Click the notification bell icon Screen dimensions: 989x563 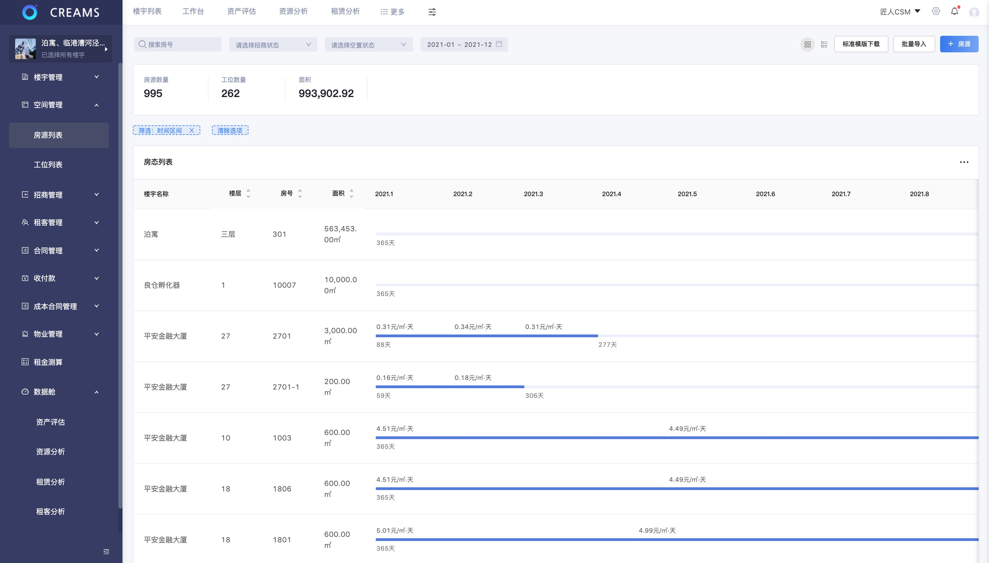(x=954, y=12)
